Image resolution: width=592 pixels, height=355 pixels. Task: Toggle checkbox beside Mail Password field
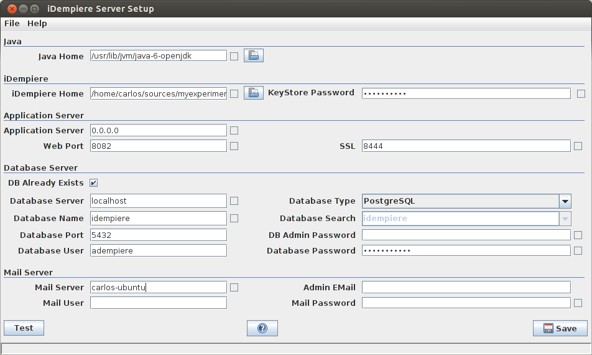click(x=578, y=303)
